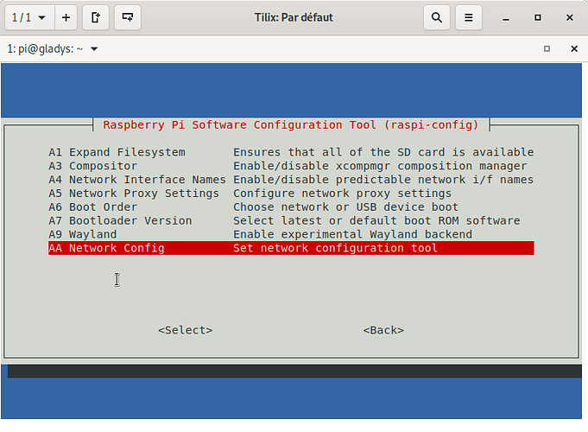This screenshot has width=588, height=432.
Task: Open the session switcher dropdown 1/1
Action: 29,17
